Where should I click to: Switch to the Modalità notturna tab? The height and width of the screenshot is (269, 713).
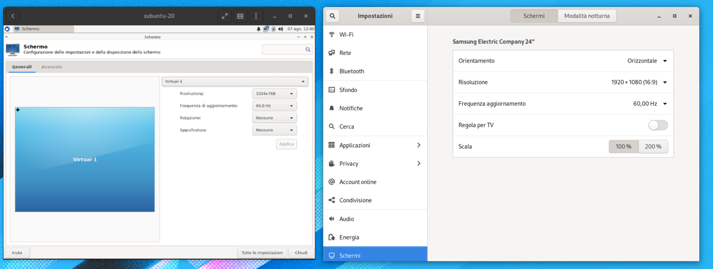pos(587,16)
